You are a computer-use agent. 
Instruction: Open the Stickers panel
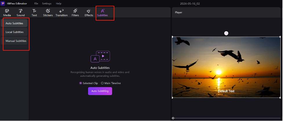pyautogui.click(x=48, y=13)
